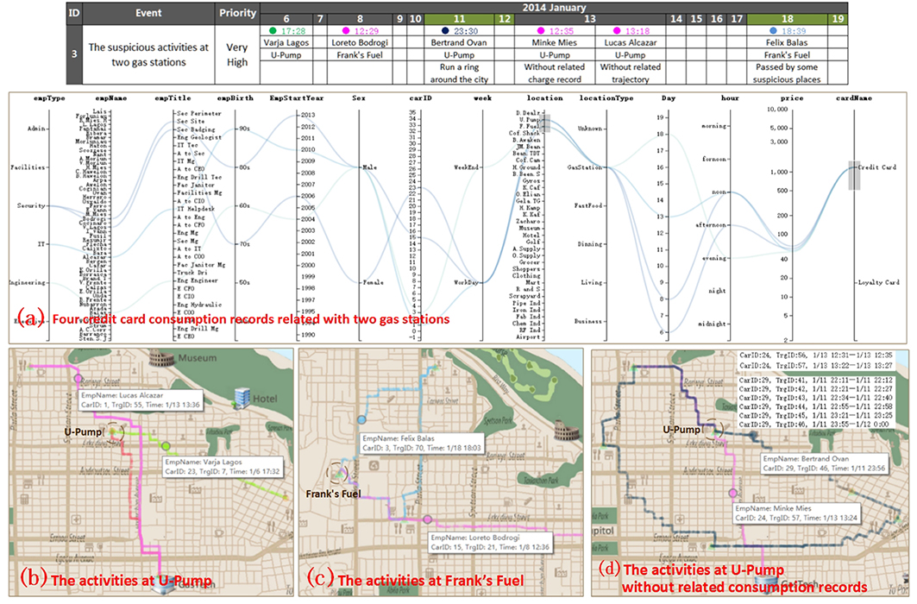The height and width of the screenshot is (604, 917).
Task: Click the Bertrand Ovan cell in the table
Action: 460,42
